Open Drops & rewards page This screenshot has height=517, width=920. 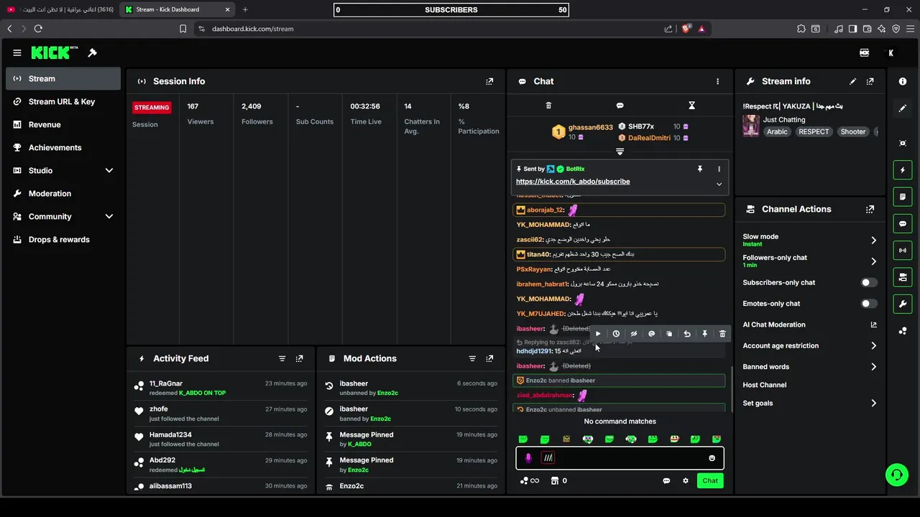(x=63, y=239)
